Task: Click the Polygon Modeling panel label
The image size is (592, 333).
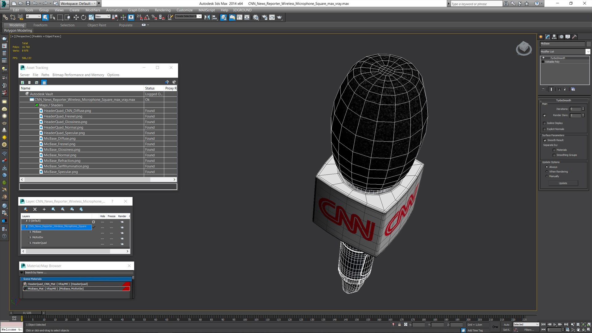Action: [18, 31]
